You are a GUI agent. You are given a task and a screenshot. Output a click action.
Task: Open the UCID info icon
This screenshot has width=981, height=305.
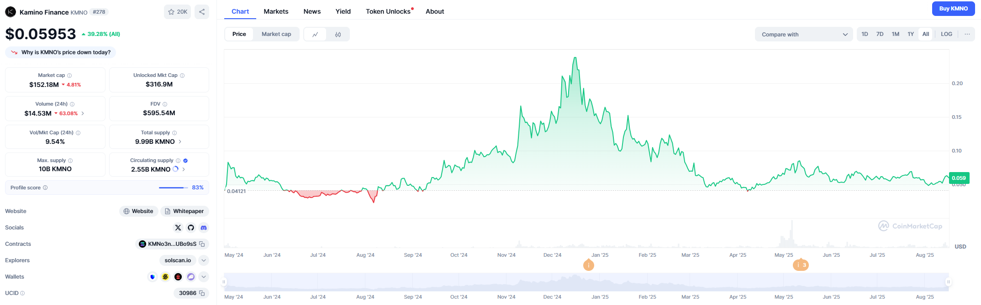(x=22, y=293)
